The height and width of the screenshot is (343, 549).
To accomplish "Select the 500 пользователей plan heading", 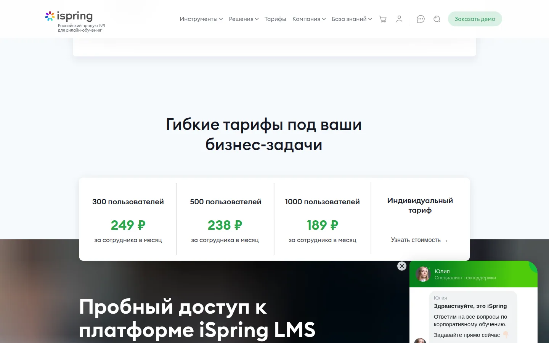I will pyautogui.click(x=226, y=202).
